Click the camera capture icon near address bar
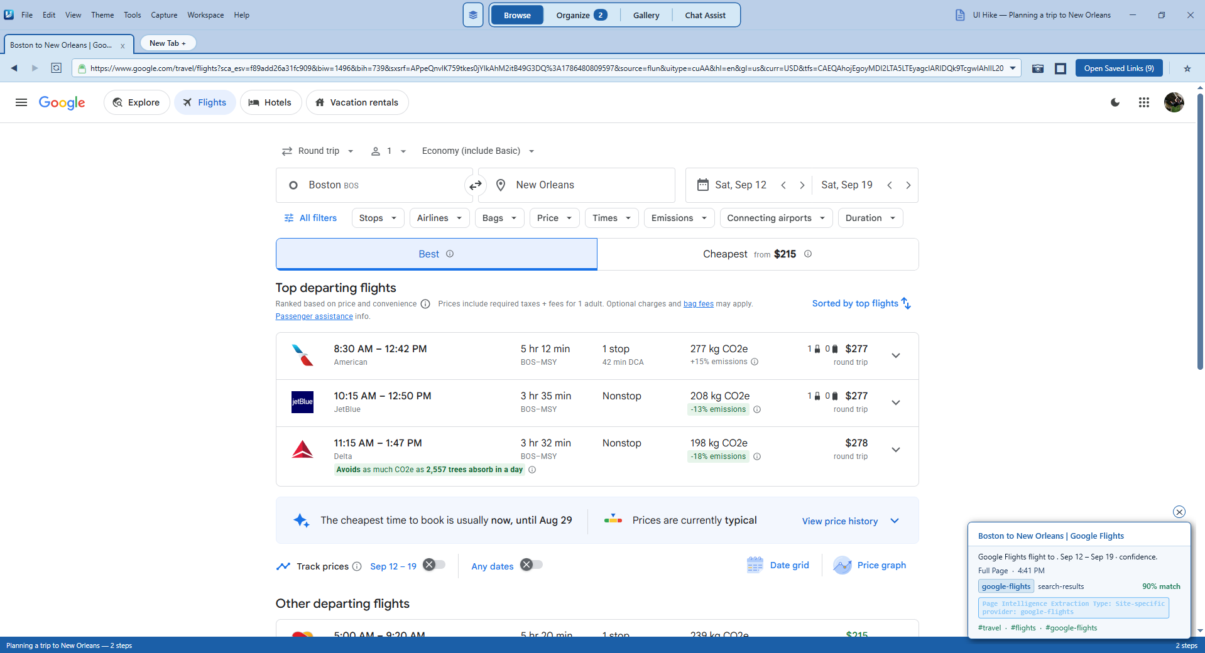Screen dimensions: 1205x653 1038,68
